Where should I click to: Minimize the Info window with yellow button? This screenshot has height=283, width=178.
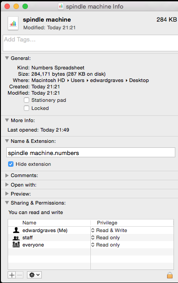[16, 6]
